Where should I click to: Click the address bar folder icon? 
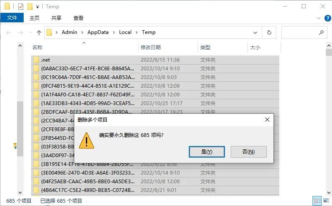coord(49,32)
